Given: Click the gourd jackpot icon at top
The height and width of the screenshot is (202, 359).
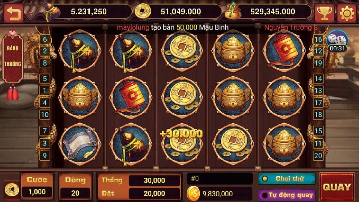Looking at the screenshot, I should pyautogui.click(x=53, y=12).
